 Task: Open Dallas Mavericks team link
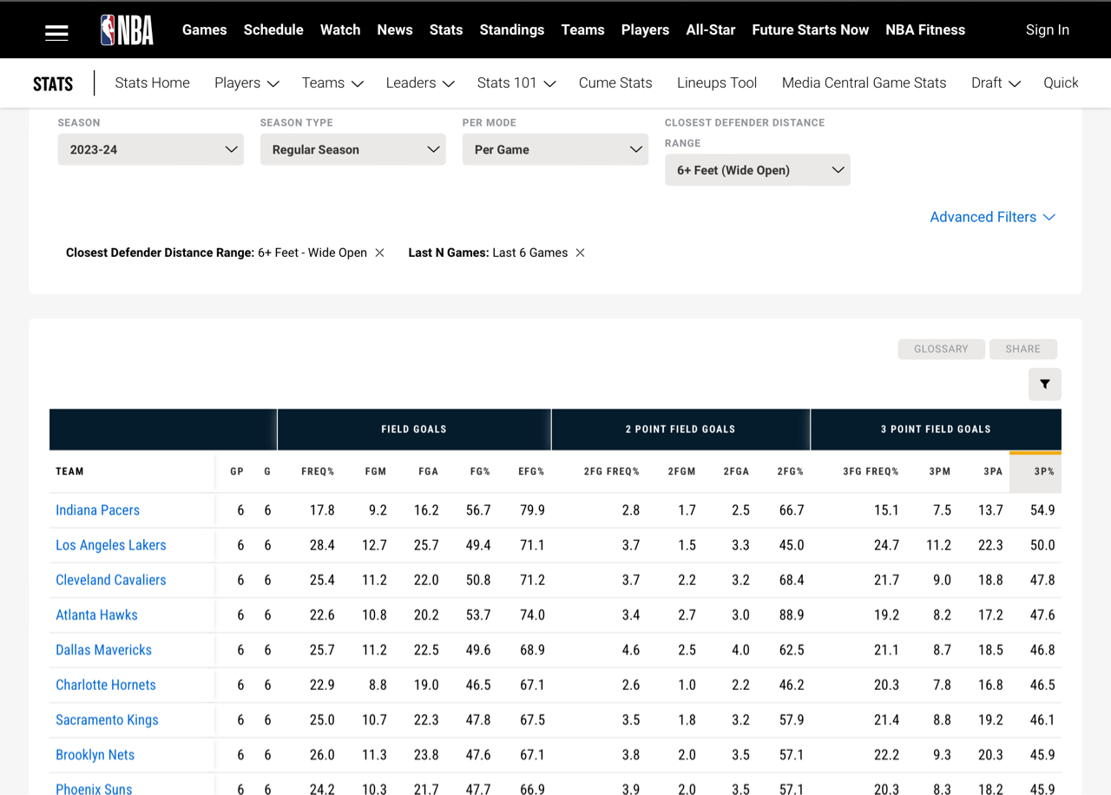point(103,649)
